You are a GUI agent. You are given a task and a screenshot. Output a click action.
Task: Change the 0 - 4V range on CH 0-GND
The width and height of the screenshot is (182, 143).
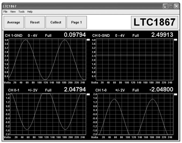click(120, 35)
